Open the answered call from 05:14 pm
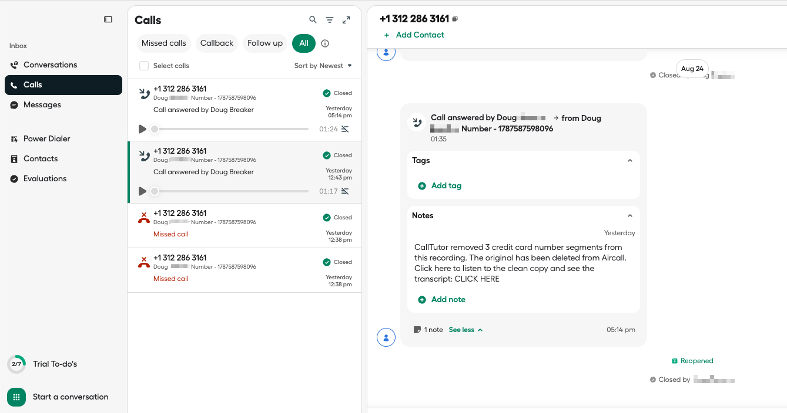This screenshot has width=787, height=413. (x=245, y=110)
